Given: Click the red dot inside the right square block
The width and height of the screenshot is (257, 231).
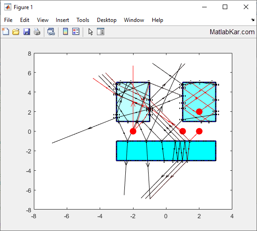Looking at the screenshot, I should coord(199,111).
